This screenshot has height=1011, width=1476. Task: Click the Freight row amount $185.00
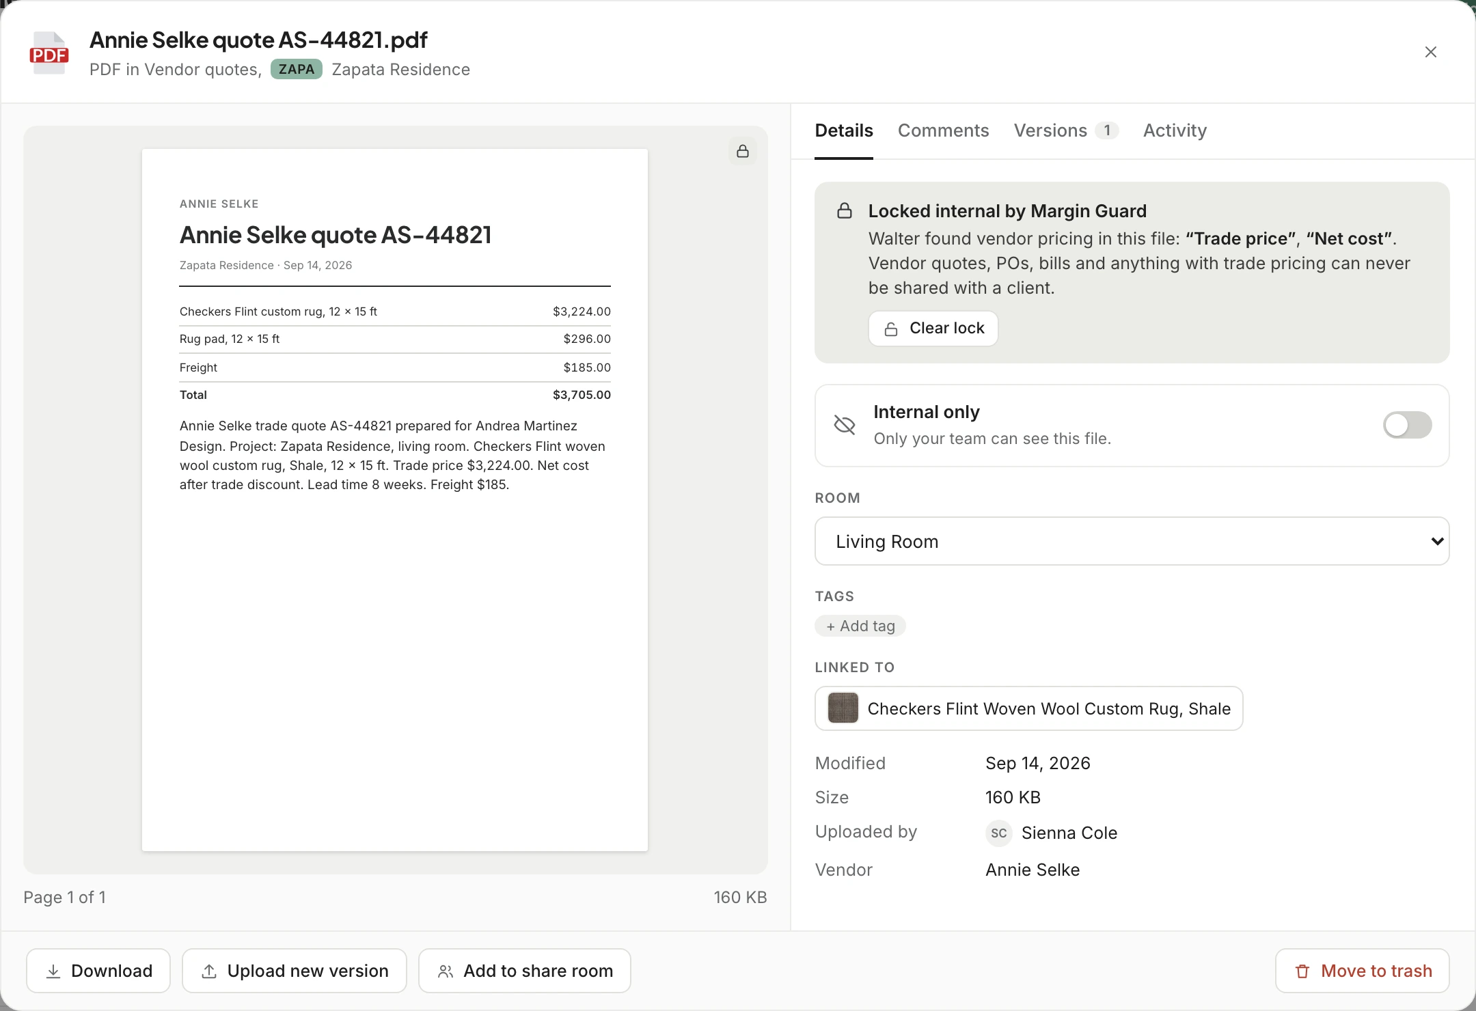point(587,368)
